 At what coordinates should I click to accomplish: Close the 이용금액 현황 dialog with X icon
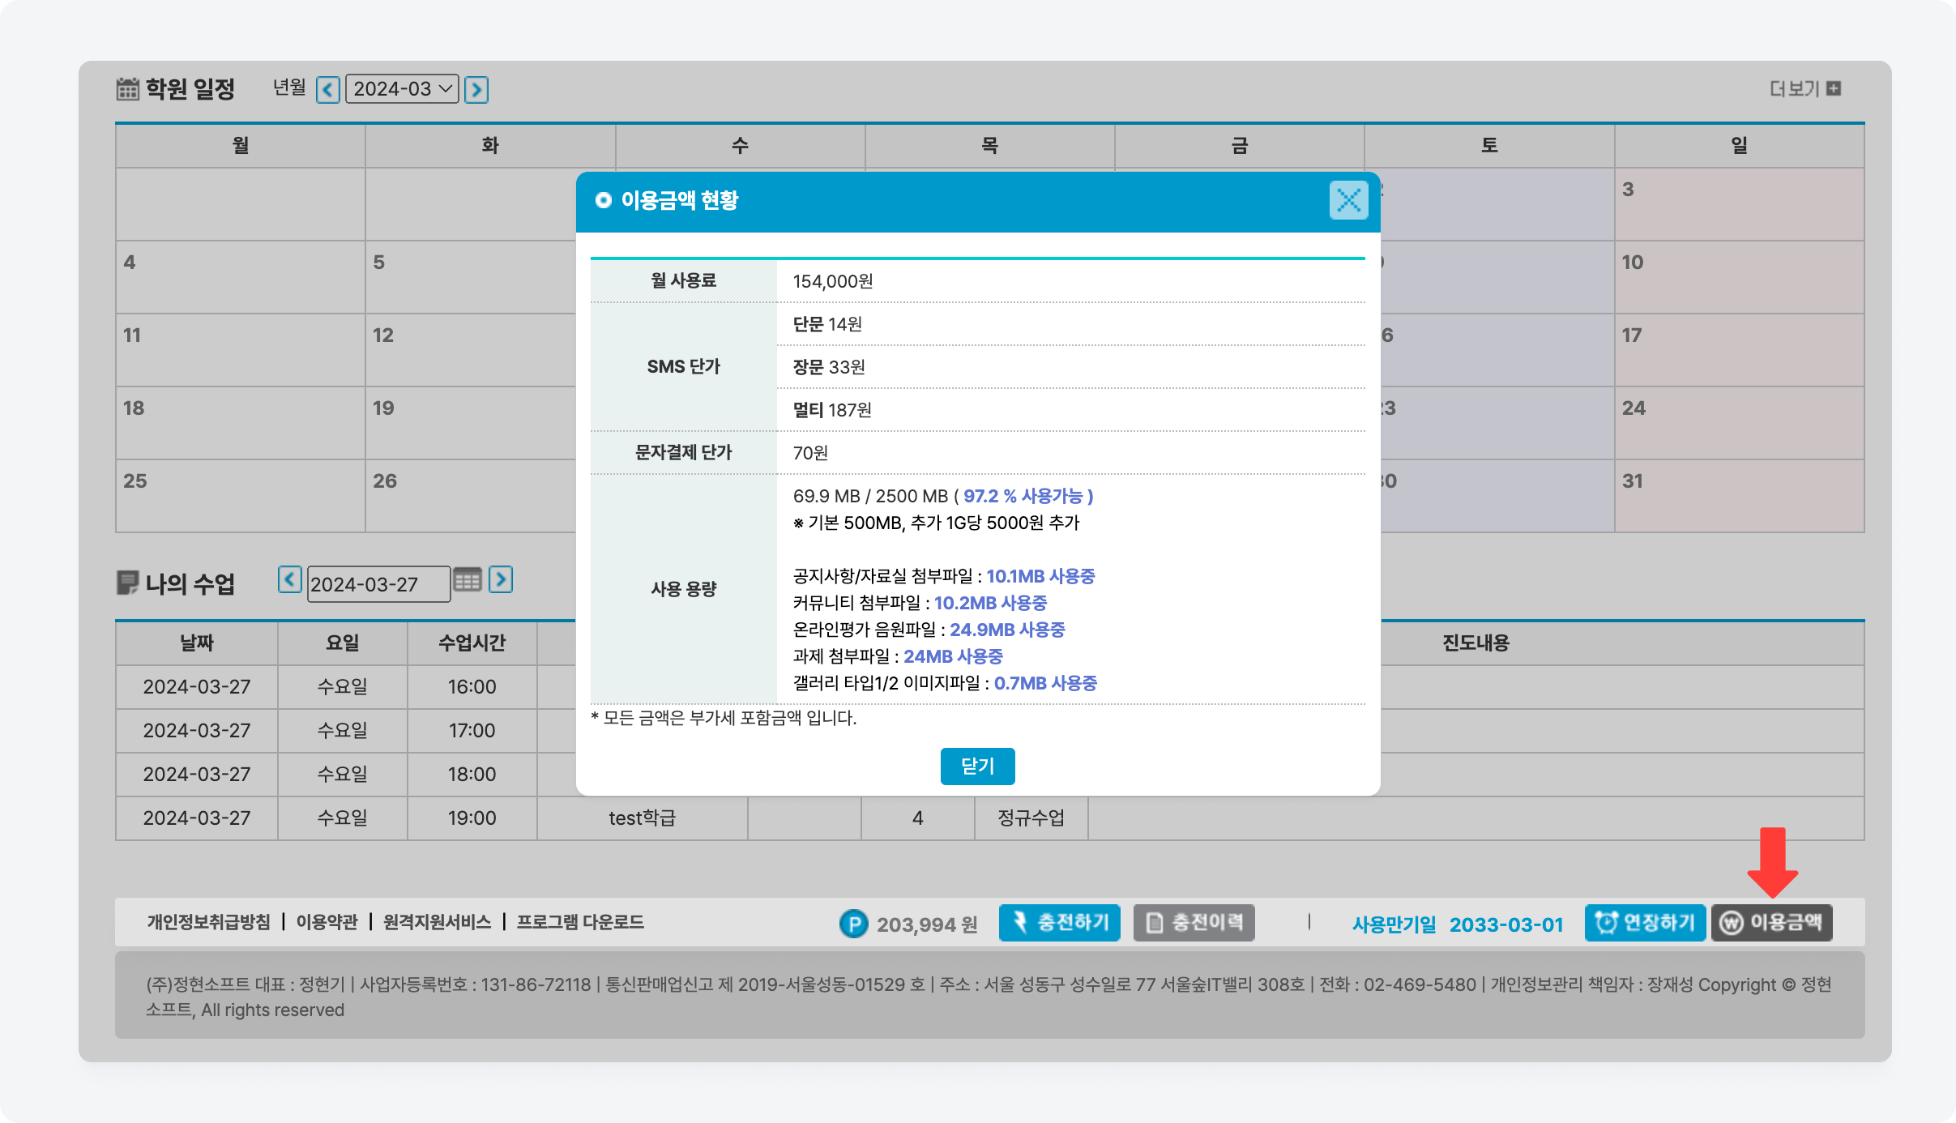click(1348, 200)
